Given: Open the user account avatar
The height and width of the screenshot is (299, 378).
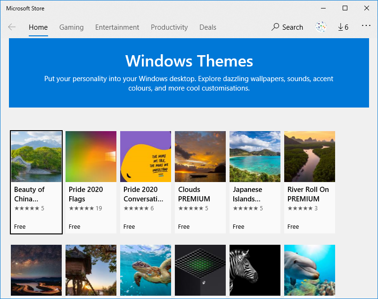Looking at the screenshot, I should coord(321,27).
